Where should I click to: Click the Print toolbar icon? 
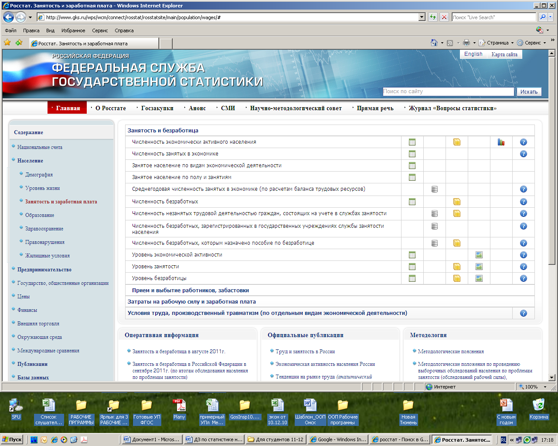pos(466,43)
